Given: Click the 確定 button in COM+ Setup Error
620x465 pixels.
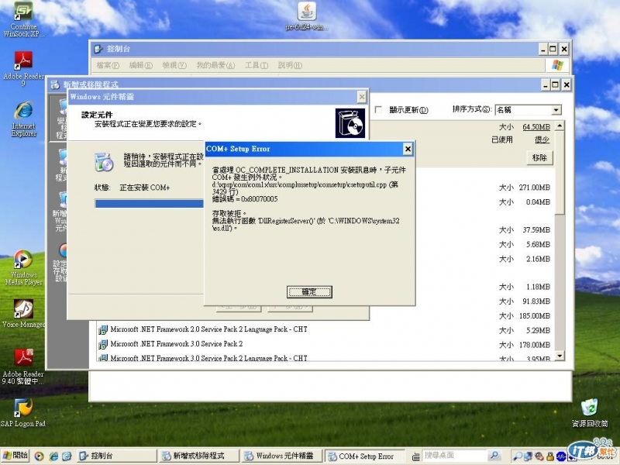Looking at the screenshot, I should pos(309,292).
